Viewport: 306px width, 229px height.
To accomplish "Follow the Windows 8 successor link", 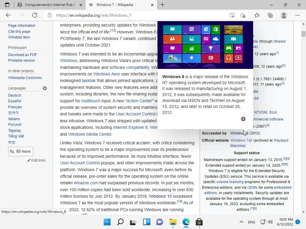I will click(239, 133).
